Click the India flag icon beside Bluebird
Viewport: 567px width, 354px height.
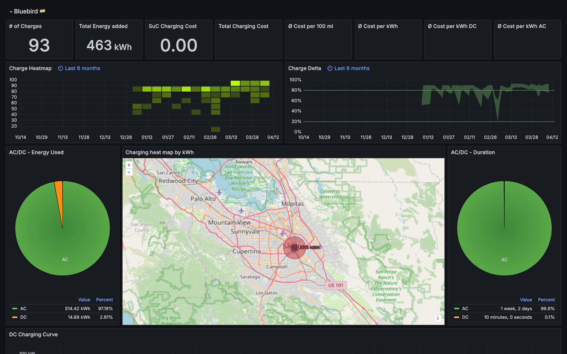click(43, 11)
